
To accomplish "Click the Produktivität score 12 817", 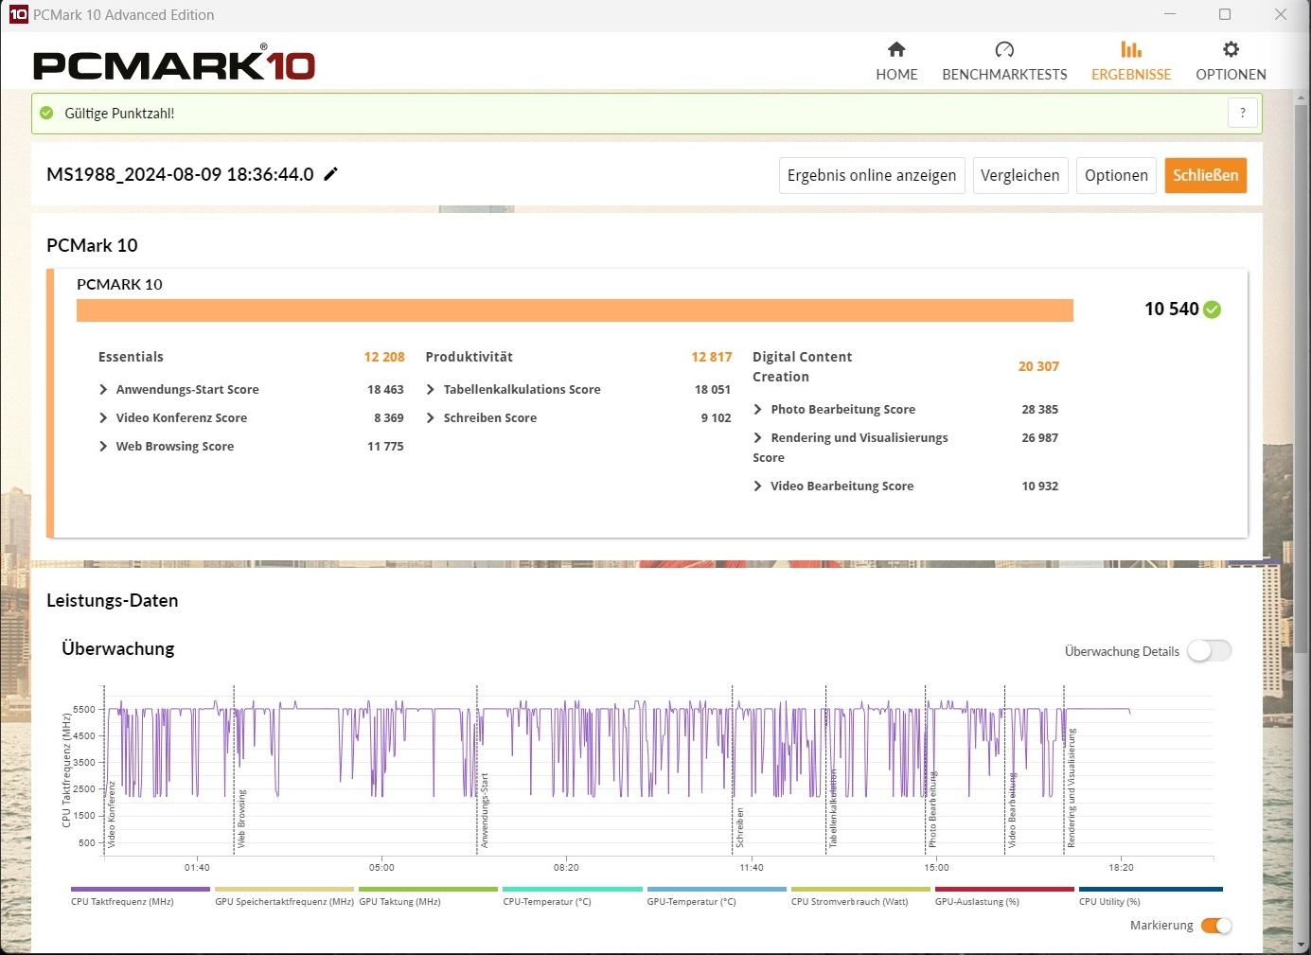I will tap(712, 357).
